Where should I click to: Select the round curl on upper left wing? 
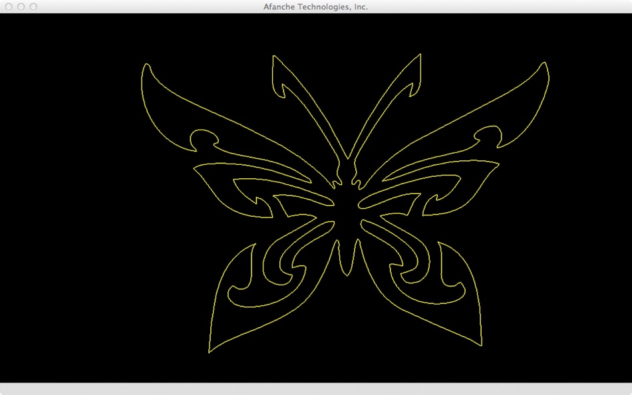(x=204, y=138)
